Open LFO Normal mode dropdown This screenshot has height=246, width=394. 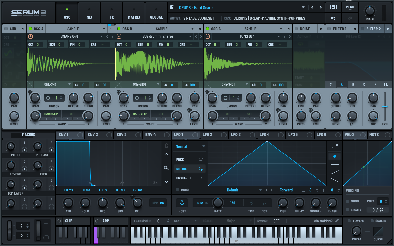[x=190, y=146]
